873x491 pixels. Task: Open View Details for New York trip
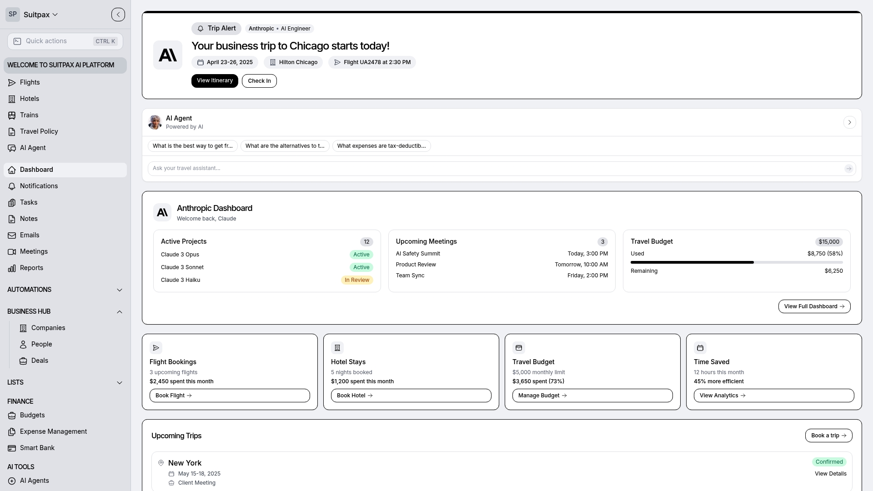pos(830,474)
